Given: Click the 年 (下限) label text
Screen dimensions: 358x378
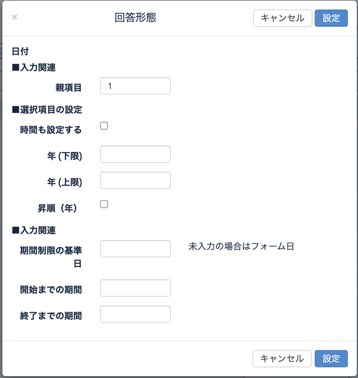Looking at the screenshot, I should (x=64, y=156).
